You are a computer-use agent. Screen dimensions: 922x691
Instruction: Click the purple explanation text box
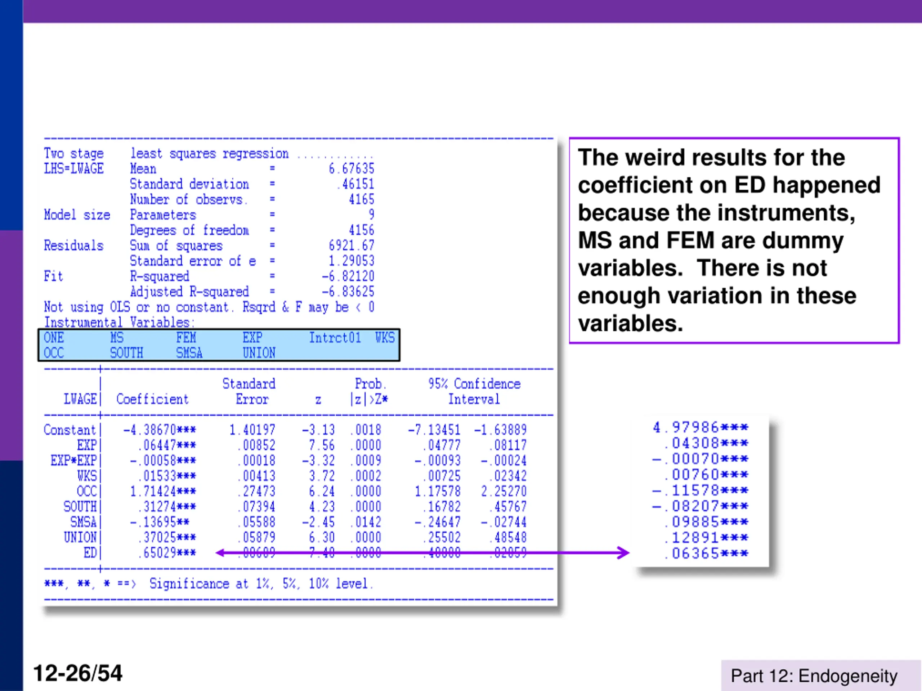[x=734, y=240]
